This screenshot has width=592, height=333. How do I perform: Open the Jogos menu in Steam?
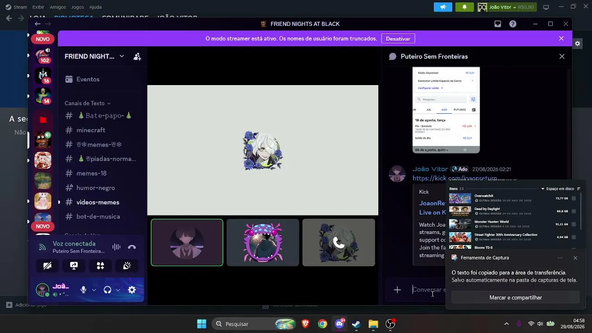(x=78, y=7)
